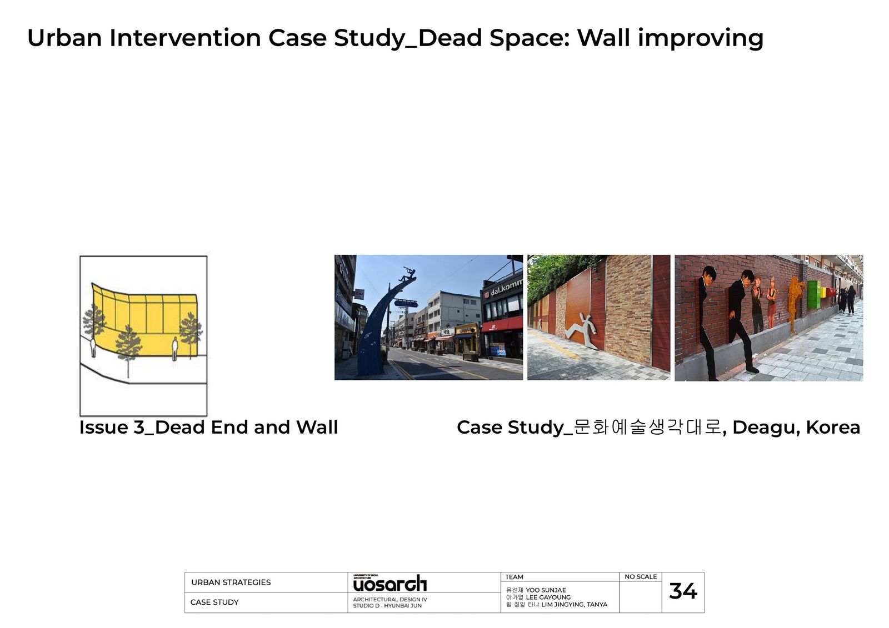The image size is (889, 628).
Task: Click the uosarch logo in footer
Action: coord(389,584)
